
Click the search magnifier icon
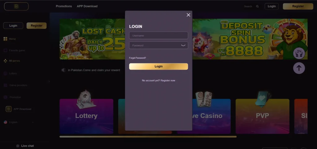click(257, 6)
